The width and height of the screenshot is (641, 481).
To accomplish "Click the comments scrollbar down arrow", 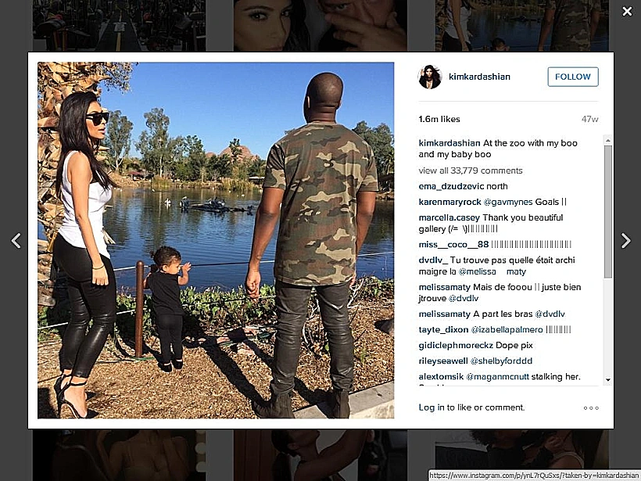I will pyautogui.click(x=608, y=380).
